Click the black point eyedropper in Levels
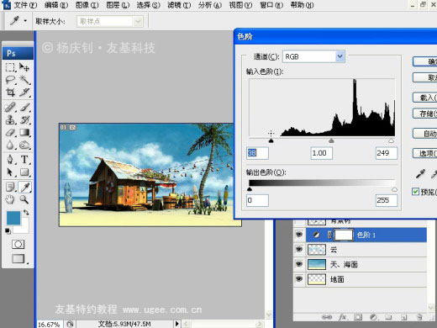The image size is (437, 328). point(420,174)
